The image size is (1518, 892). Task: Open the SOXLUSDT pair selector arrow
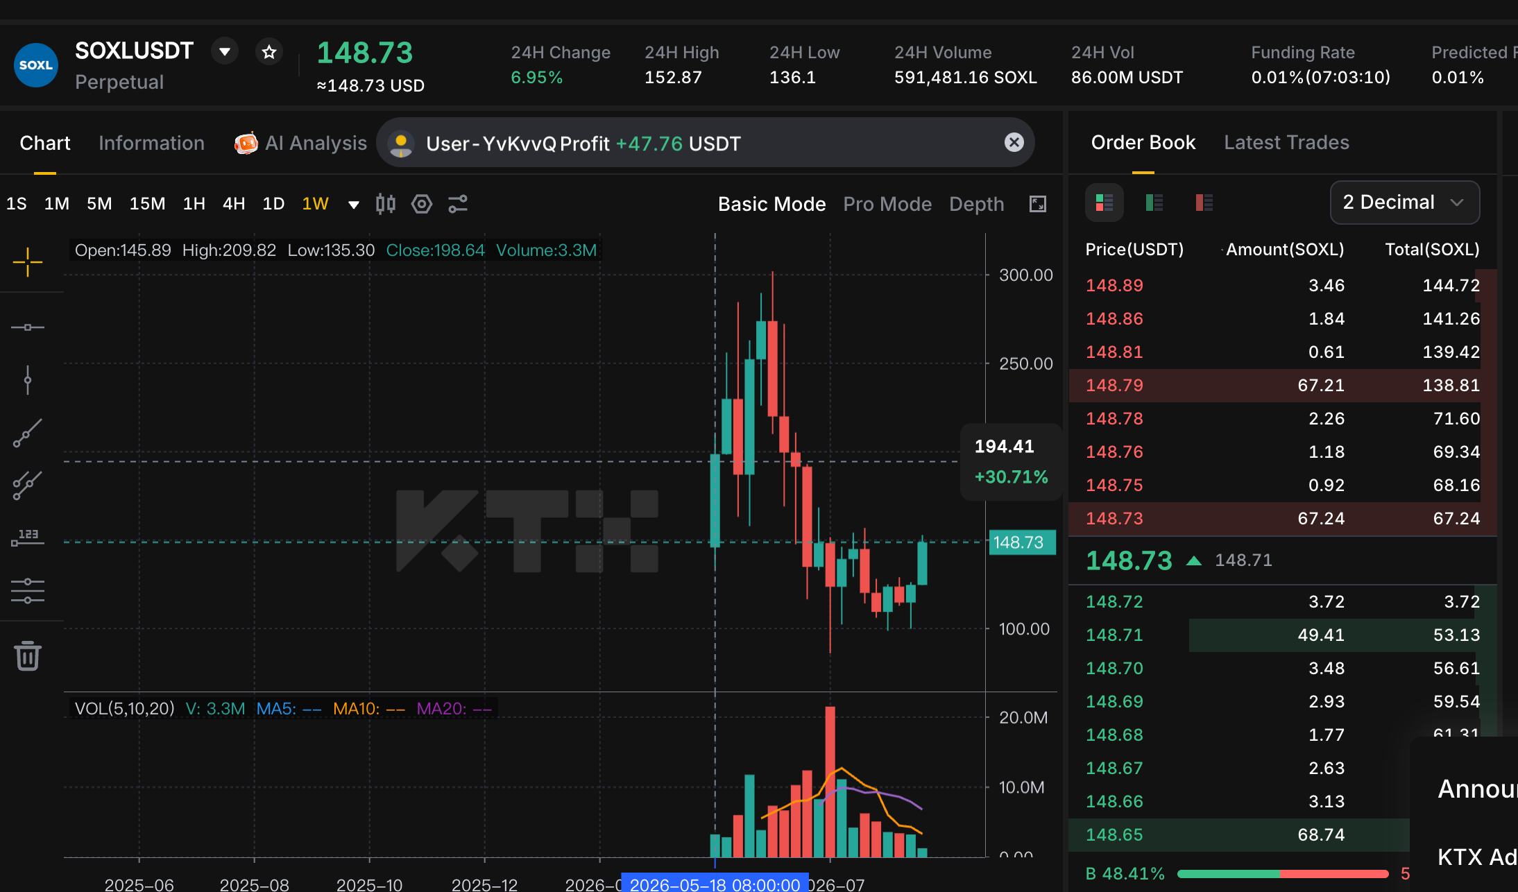[225, 51]
